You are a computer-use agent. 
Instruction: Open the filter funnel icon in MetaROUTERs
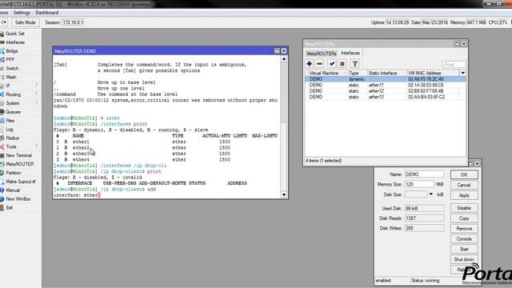[x=355, y=64]
